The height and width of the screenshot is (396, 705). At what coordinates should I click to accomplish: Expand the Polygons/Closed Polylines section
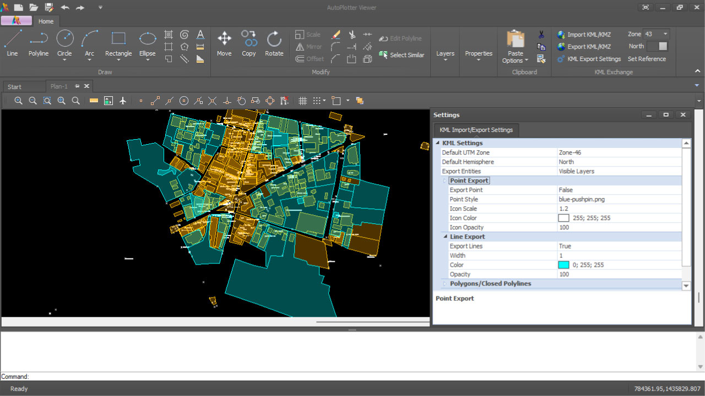pos(445,283)
